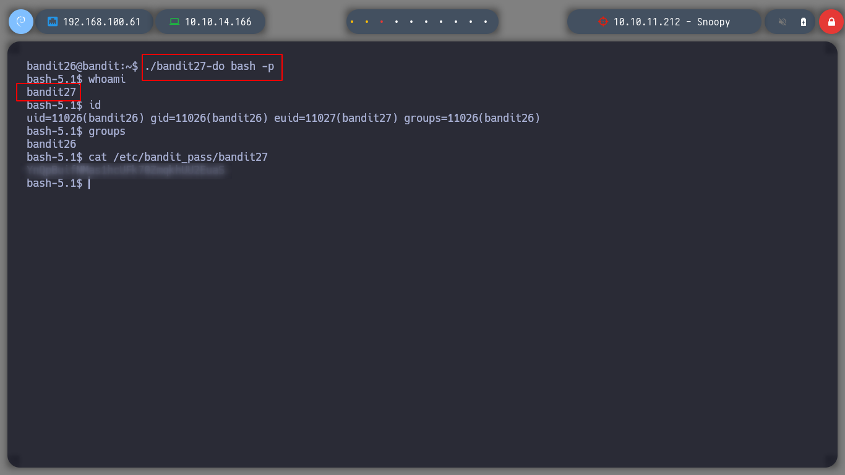The image size is (845, 475).
Task: Select the red workspace dot
Action: (x=382, y=22)
